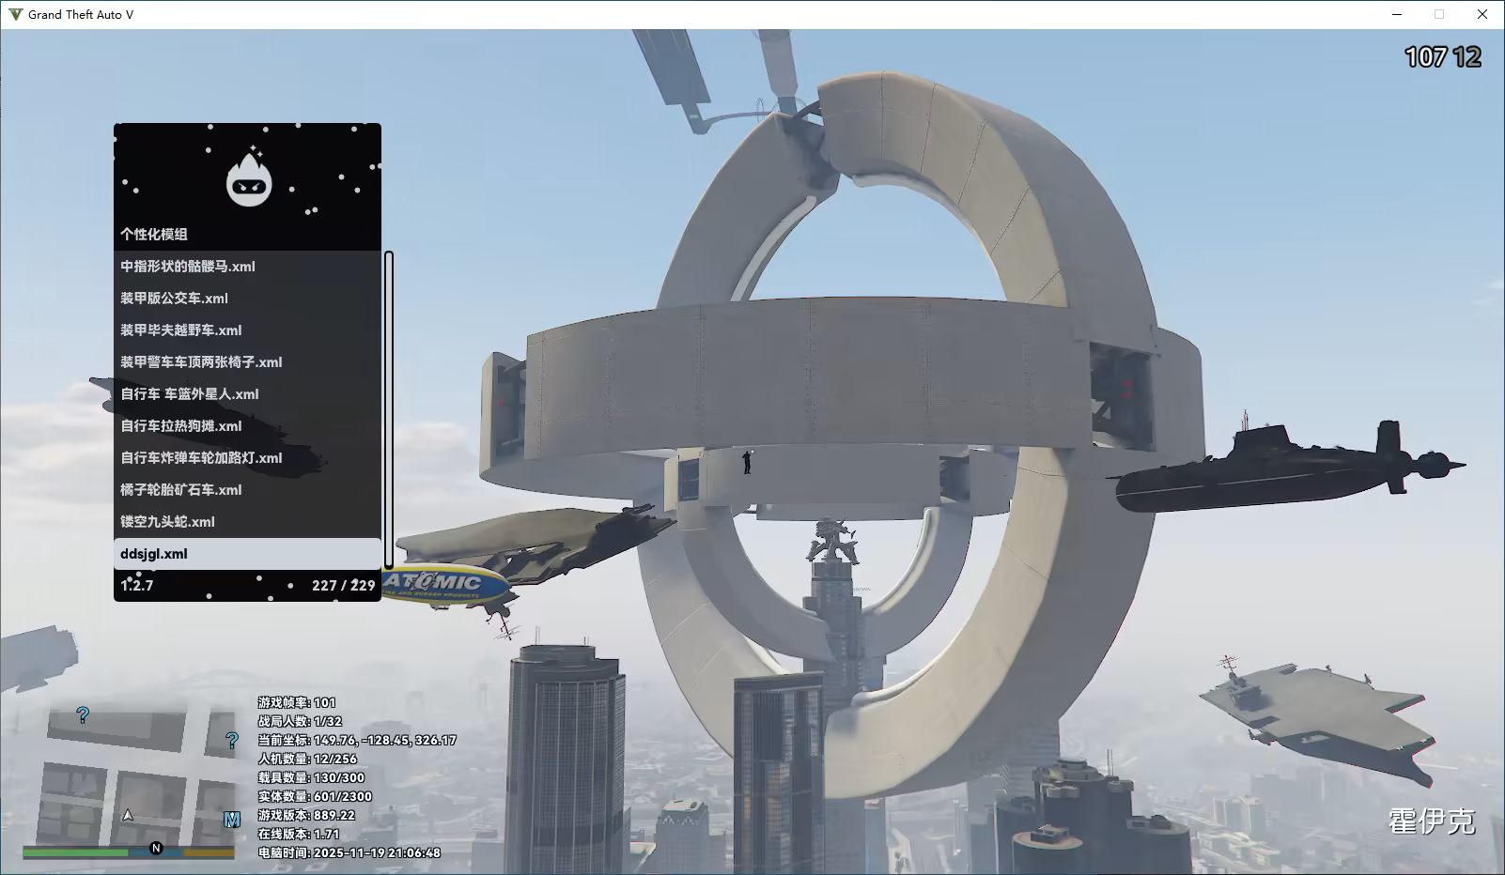Click the upper-left question mark blip on minimap
The image size is (1505, 875).
[x=83, y=715]
